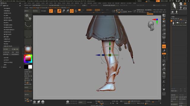Open gizmo customize gear icon

click(x=99, y=39)
